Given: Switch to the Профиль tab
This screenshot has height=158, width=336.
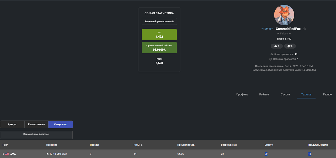Looking at the screenshot, I should click(x=242, y=94).
